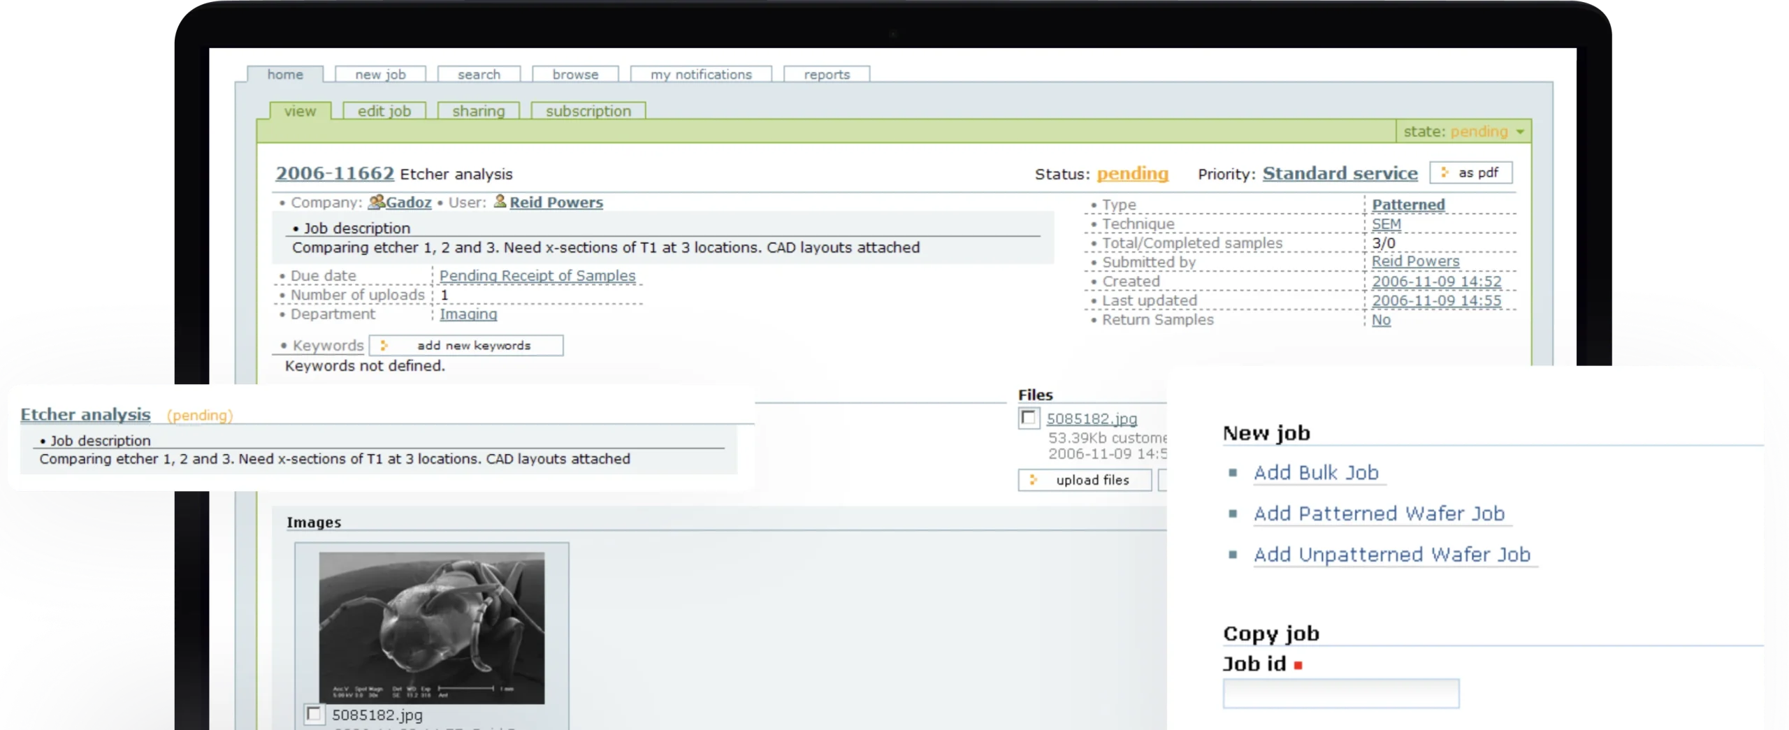Click the Job id input field
This screenshot has width=1789, height=730.
point(1340,694)
